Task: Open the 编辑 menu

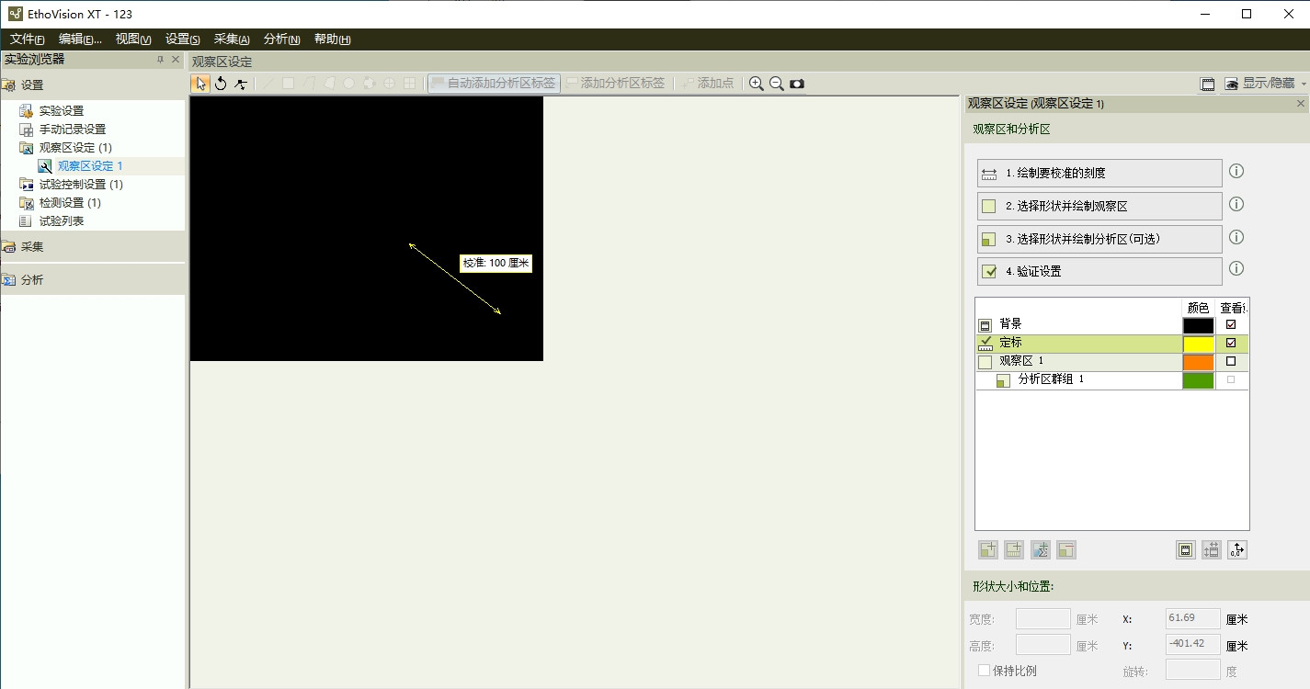Action: click(80, 40)
